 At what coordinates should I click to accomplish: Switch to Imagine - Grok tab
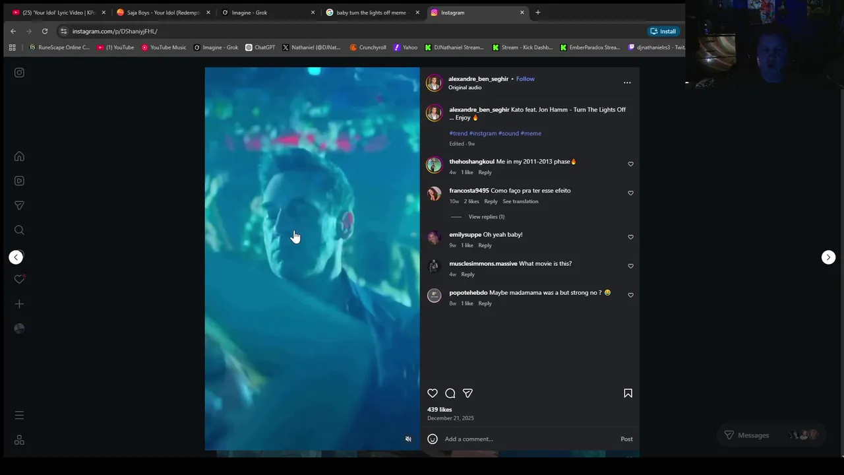click(x=268, y=13)
